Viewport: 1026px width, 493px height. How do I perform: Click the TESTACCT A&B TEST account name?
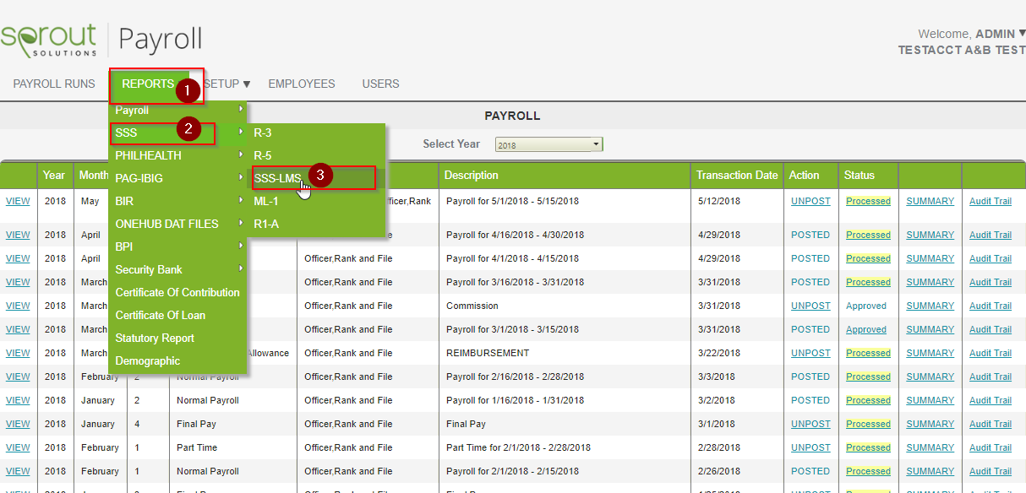pos(962,50)
